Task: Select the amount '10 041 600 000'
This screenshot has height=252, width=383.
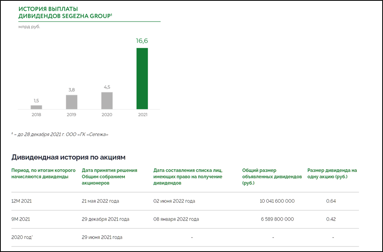Action: (277, 201)
